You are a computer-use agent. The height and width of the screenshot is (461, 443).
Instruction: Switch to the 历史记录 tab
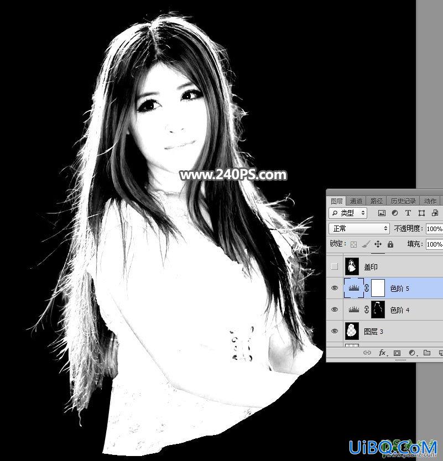pyautogui.click(x=403, y=201)
